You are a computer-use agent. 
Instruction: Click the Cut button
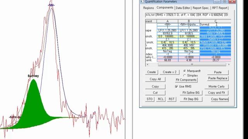coord(155,93)
